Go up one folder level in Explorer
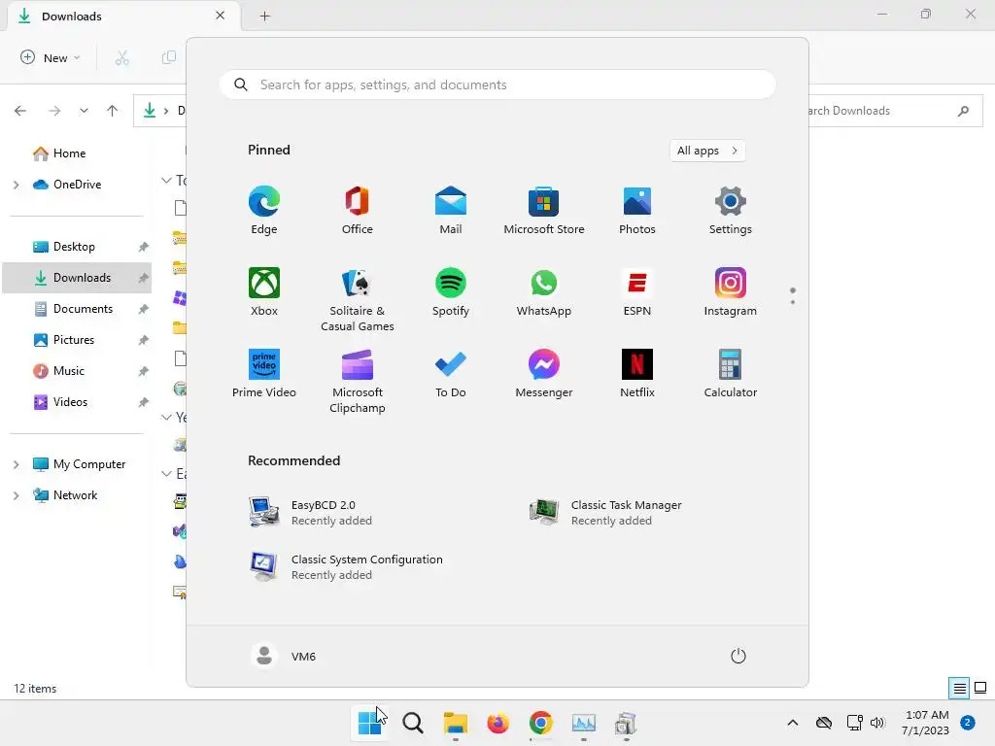This screenshot has height=746, width=995. (x=113, y=111)
